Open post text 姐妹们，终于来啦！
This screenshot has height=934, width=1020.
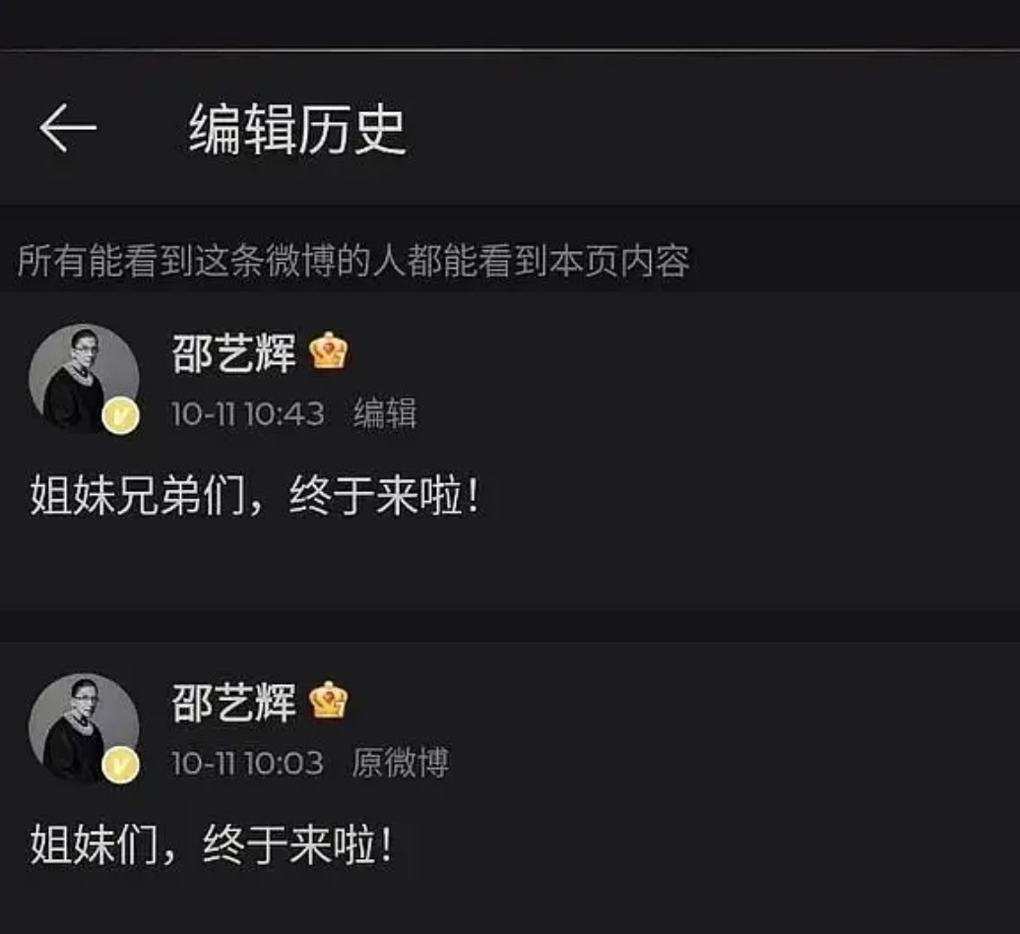[212, 844]
